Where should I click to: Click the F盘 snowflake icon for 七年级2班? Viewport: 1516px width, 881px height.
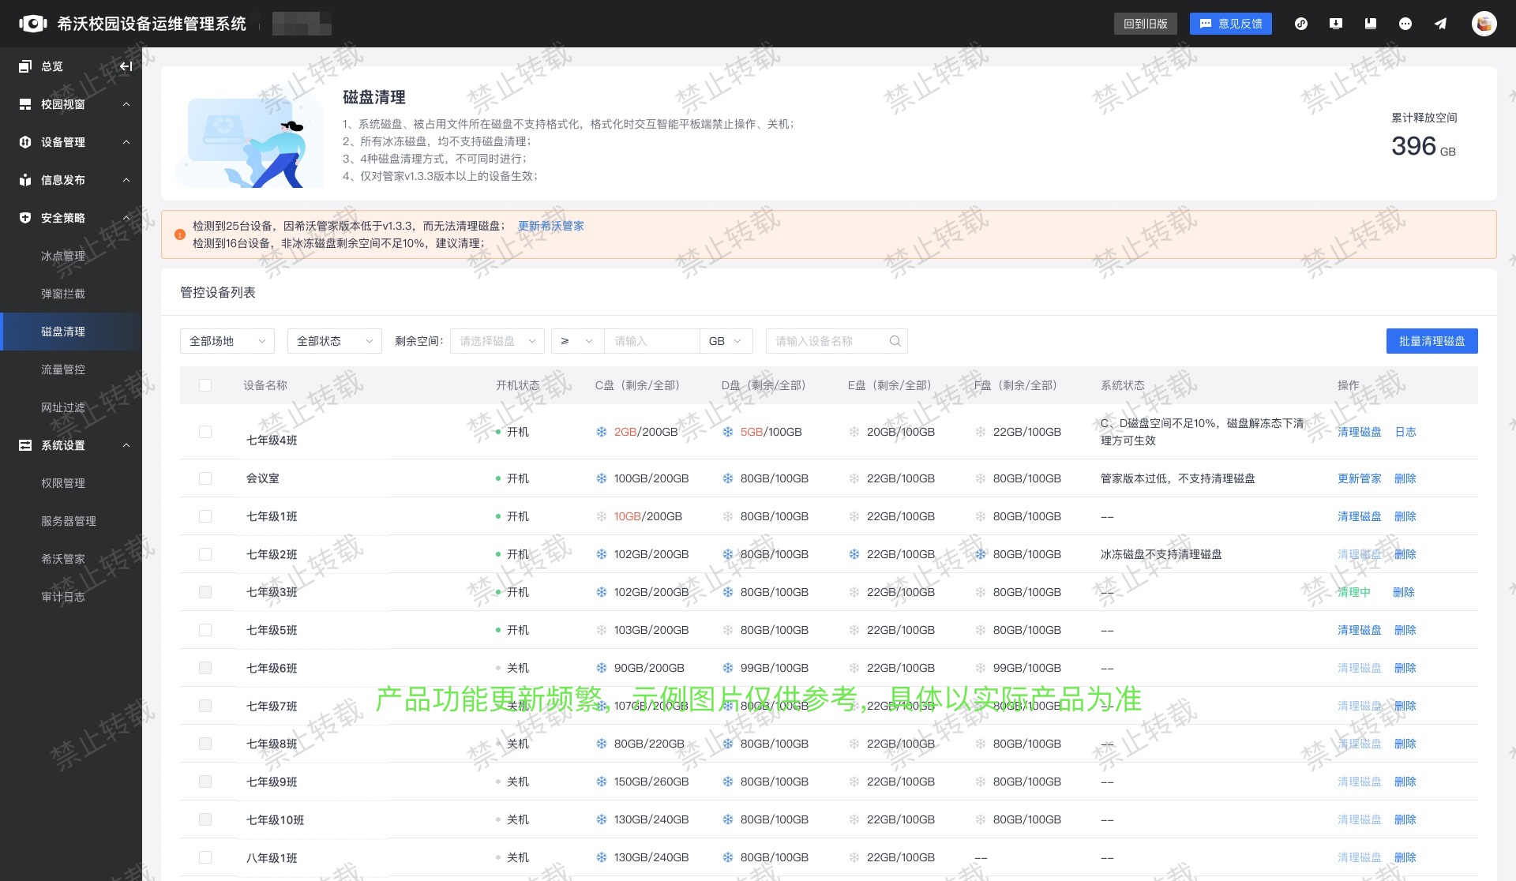coord(981,554)
